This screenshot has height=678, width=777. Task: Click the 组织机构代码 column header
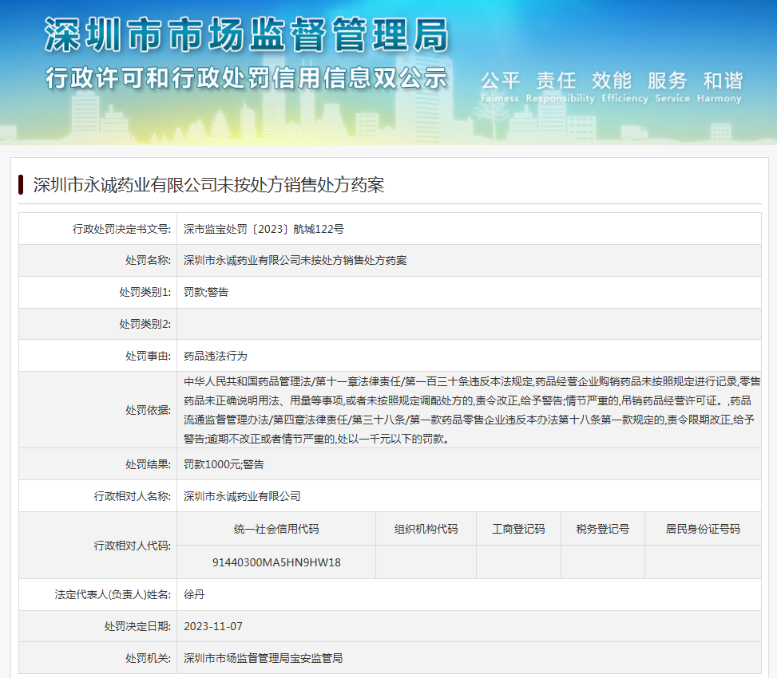pyautogui.click(x=426, y=529)
